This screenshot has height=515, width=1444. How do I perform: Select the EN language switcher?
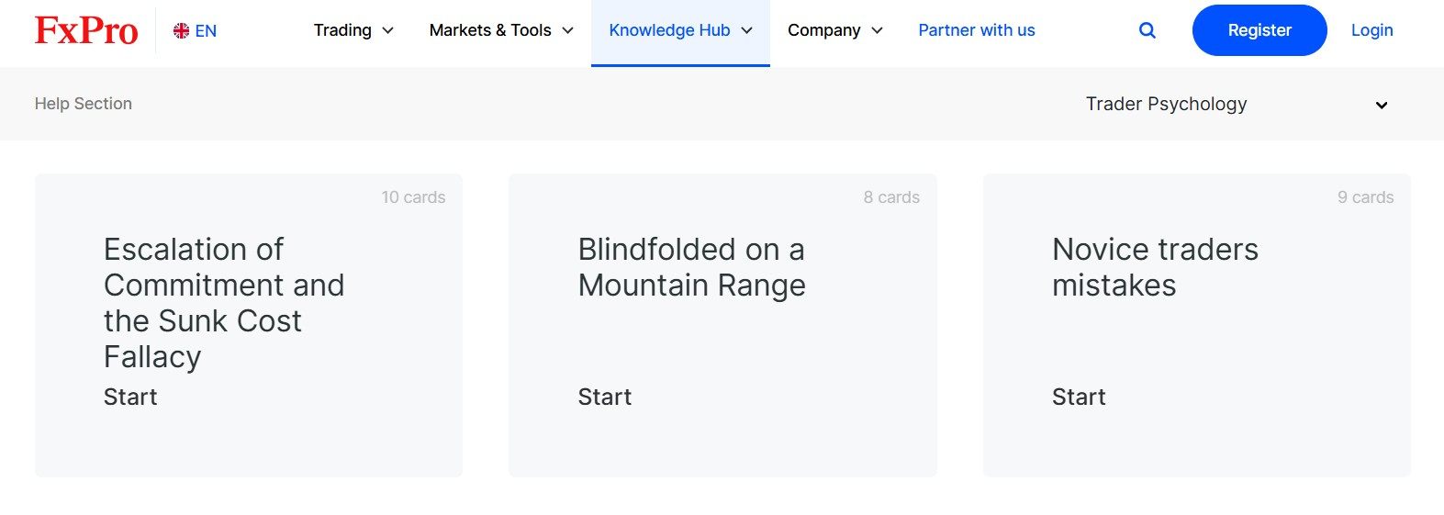pos(206,31)
